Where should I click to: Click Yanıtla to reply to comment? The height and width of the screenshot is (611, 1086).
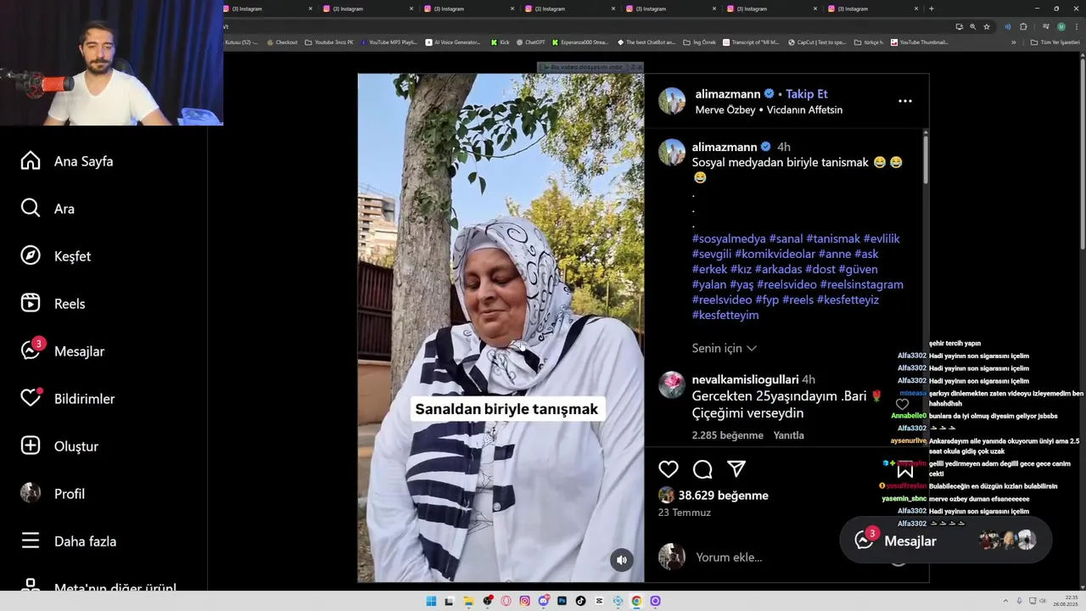788,435
